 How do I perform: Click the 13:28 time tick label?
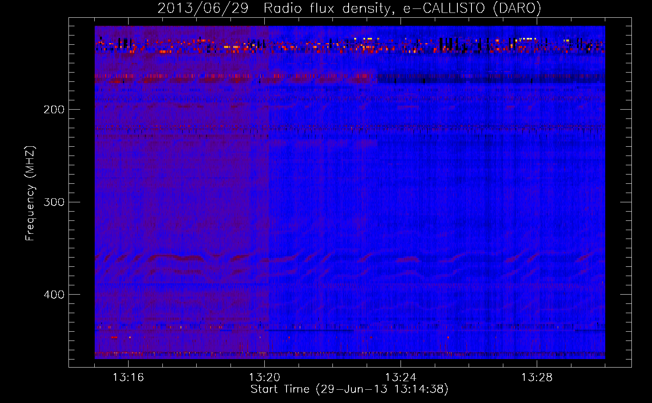click(x=537, y=377)
